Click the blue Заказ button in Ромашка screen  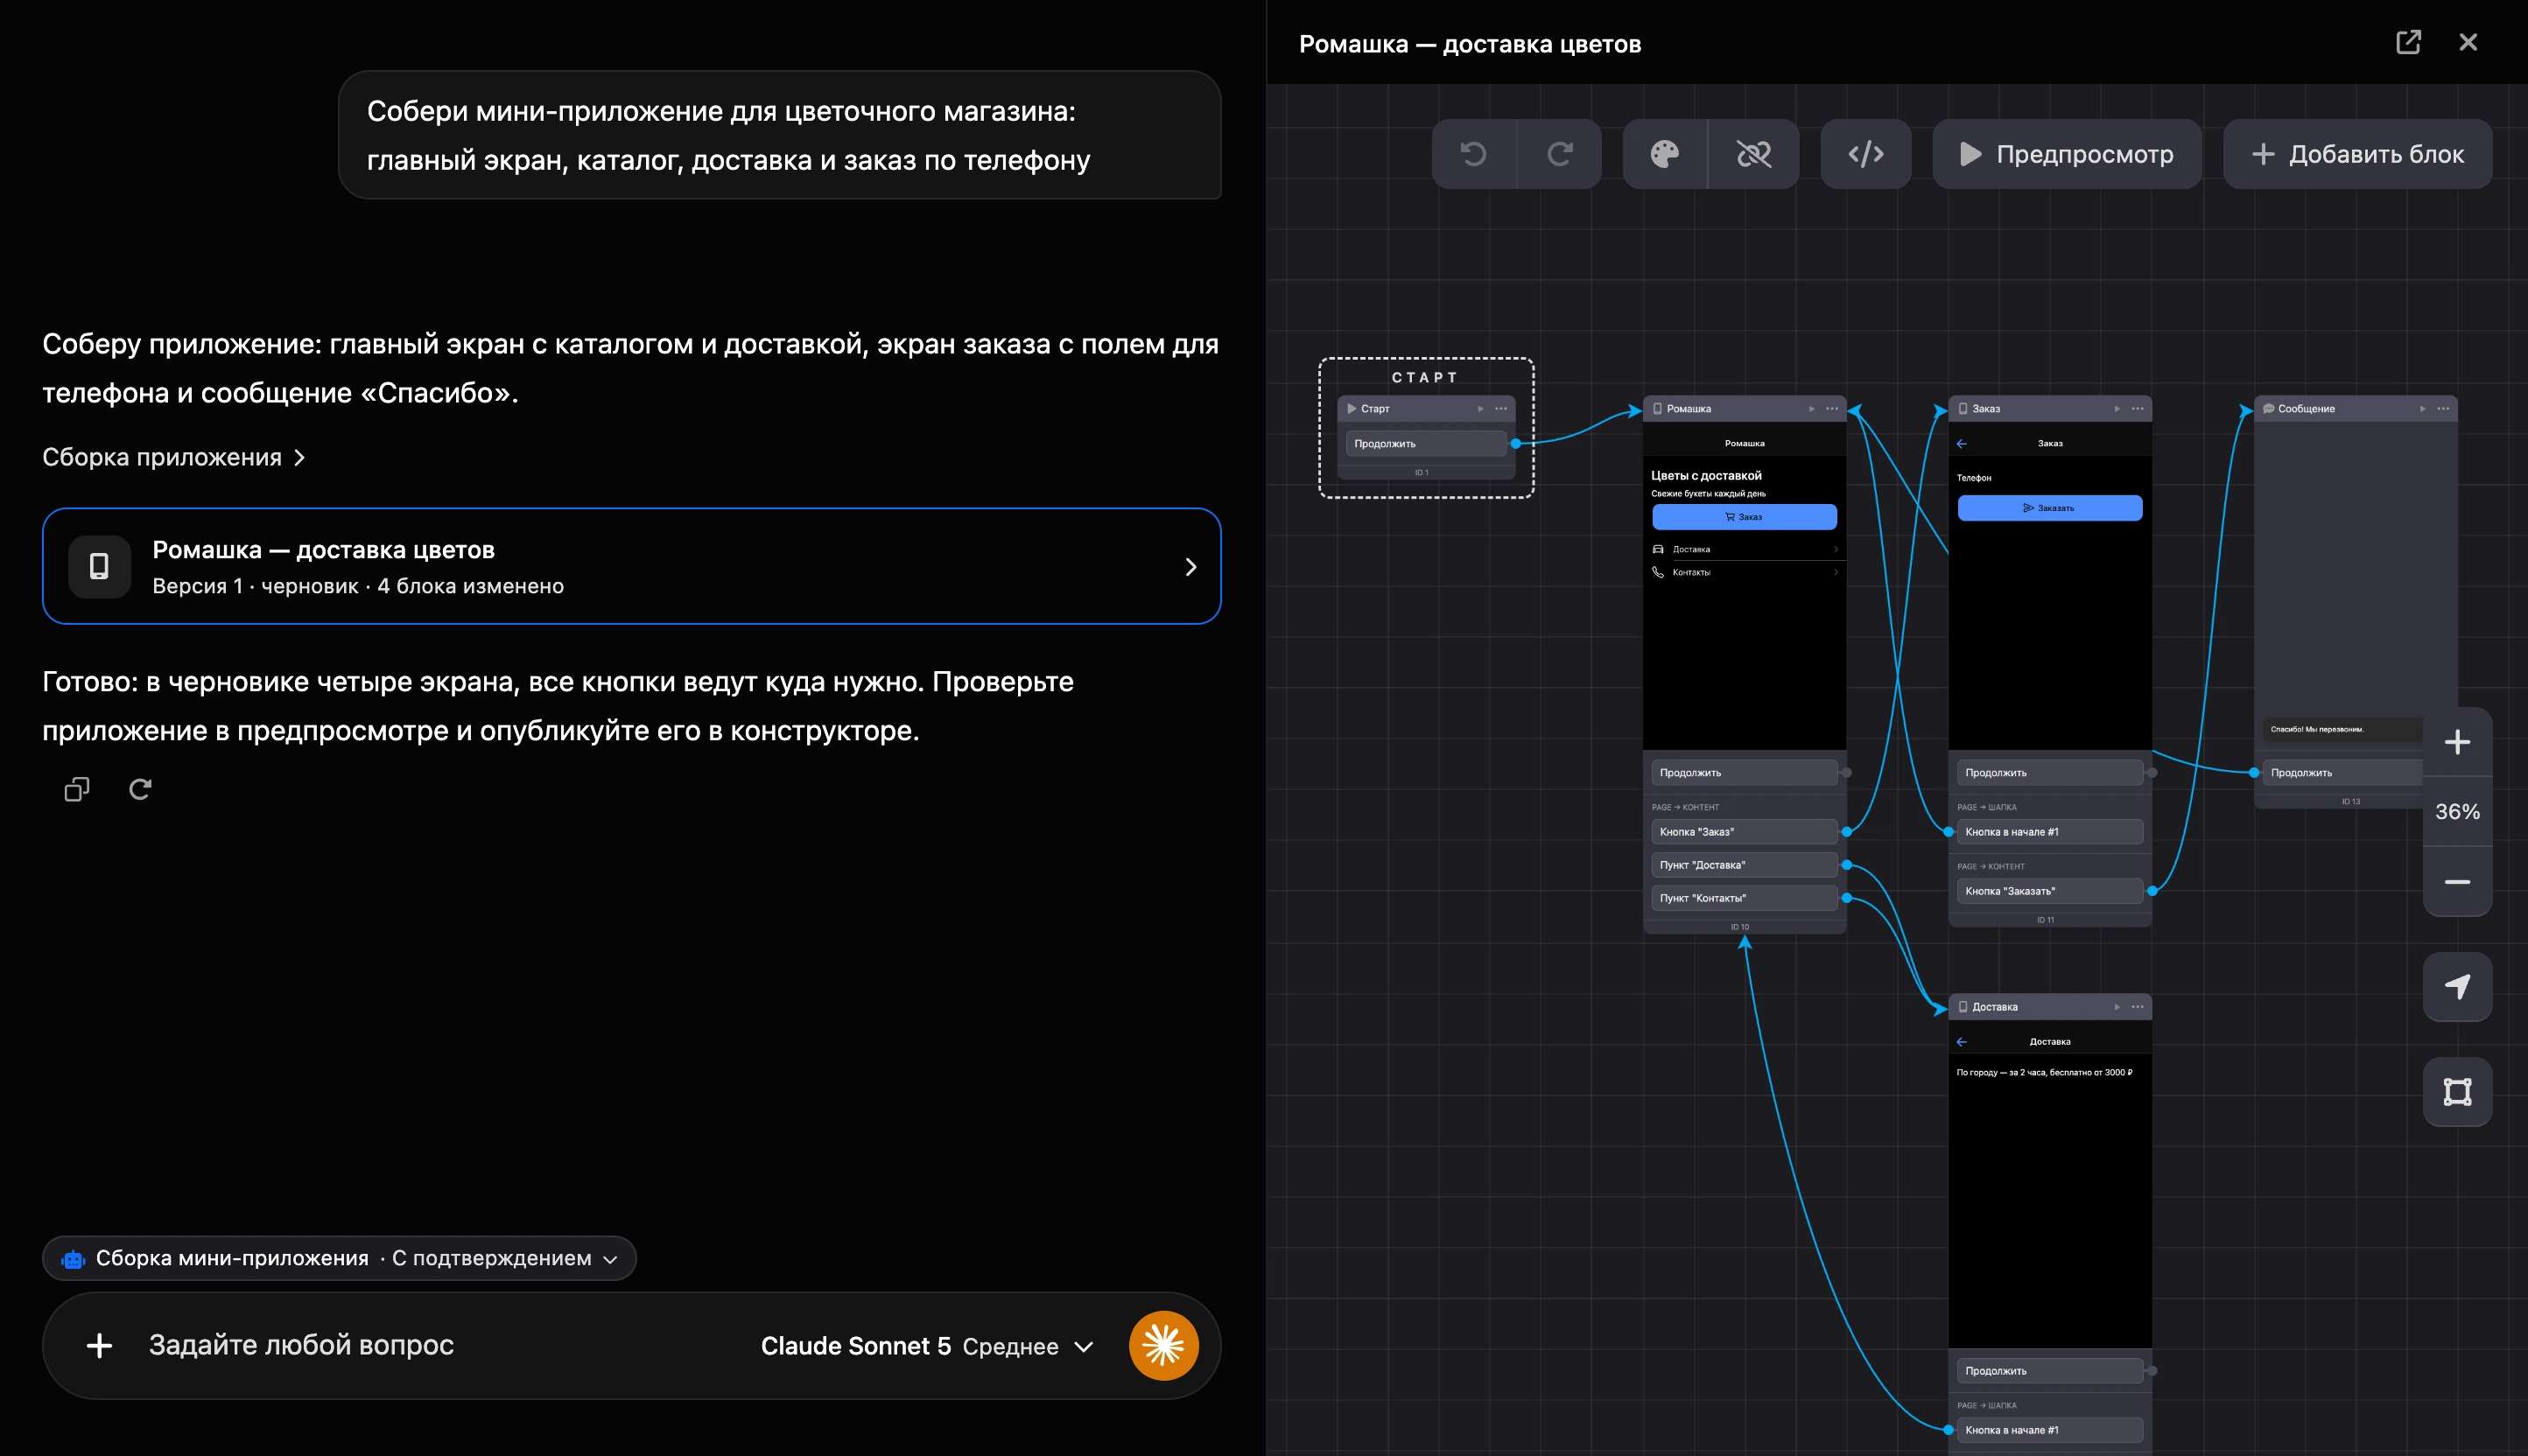[x=1744, y=517]
